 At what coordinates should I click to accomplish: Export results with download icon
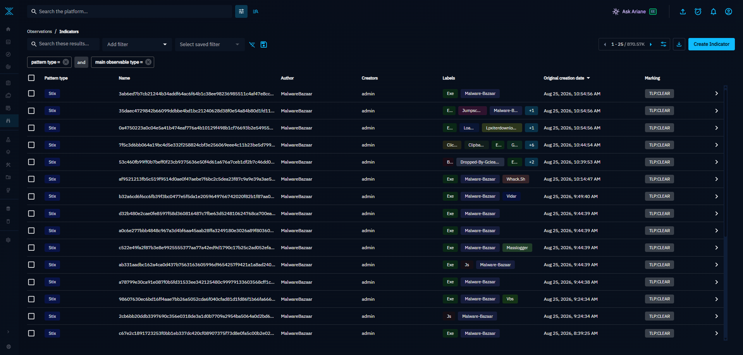coord(679,44)
